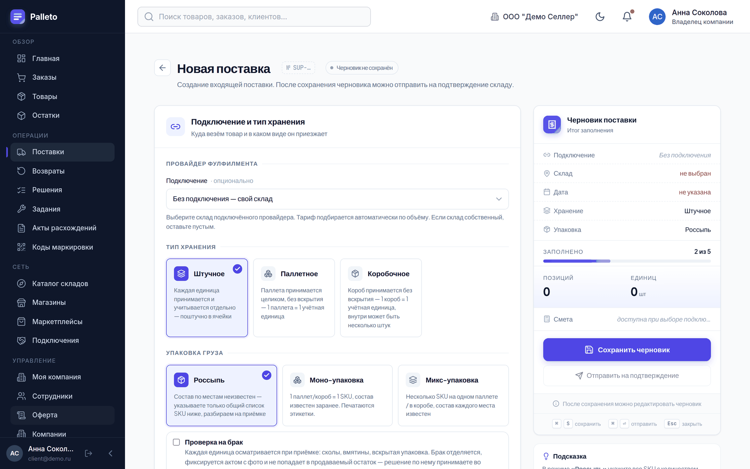Go back with the arrow button
The width and height of the screenshot is (750, 469).
162,68
